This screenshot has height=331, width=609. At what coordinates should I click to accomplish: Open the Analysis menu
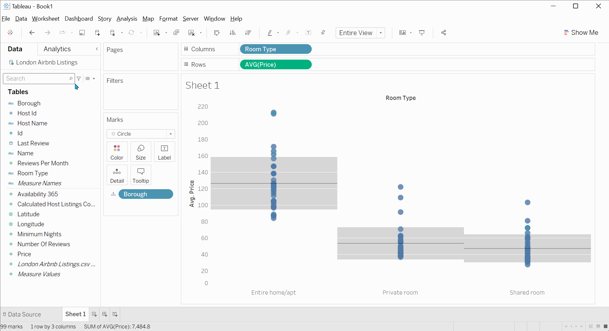tap(127, 19)
